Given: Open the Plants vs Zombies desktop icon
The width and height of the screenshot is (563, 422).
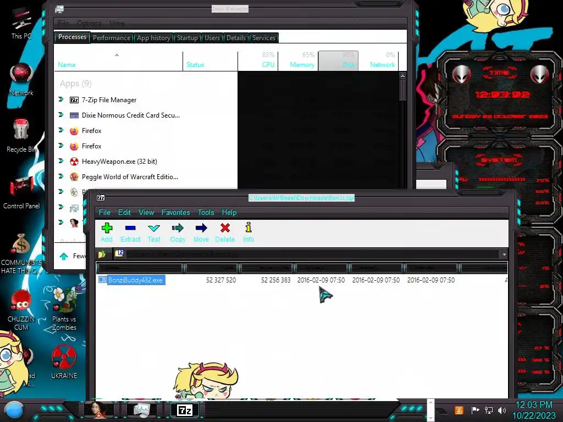Looking at the screenshot, I should 64,309.
